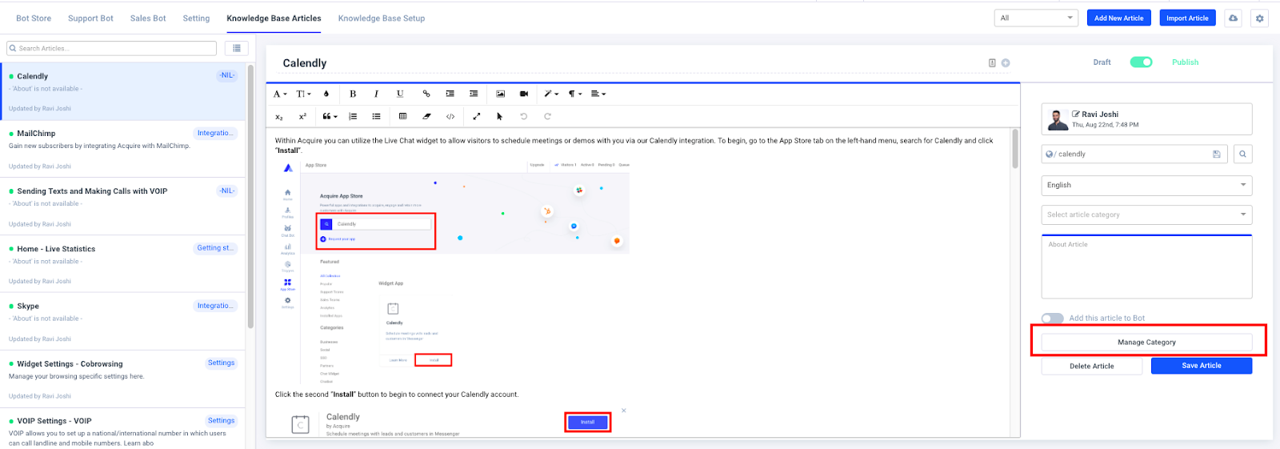The width and height of the screenshot is (1280, 449).
Task: Apply superscript formatting
Action: (x=302, y=117)
